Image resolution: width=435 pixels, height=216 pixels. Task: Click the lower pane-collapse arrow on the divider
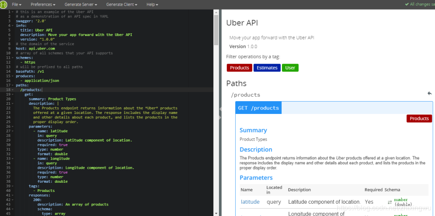(220, 117)
